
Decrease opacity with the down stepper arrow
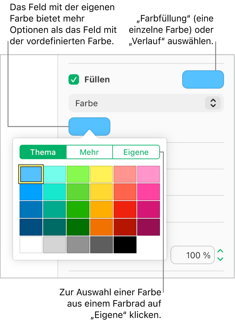tap(221, 259)
